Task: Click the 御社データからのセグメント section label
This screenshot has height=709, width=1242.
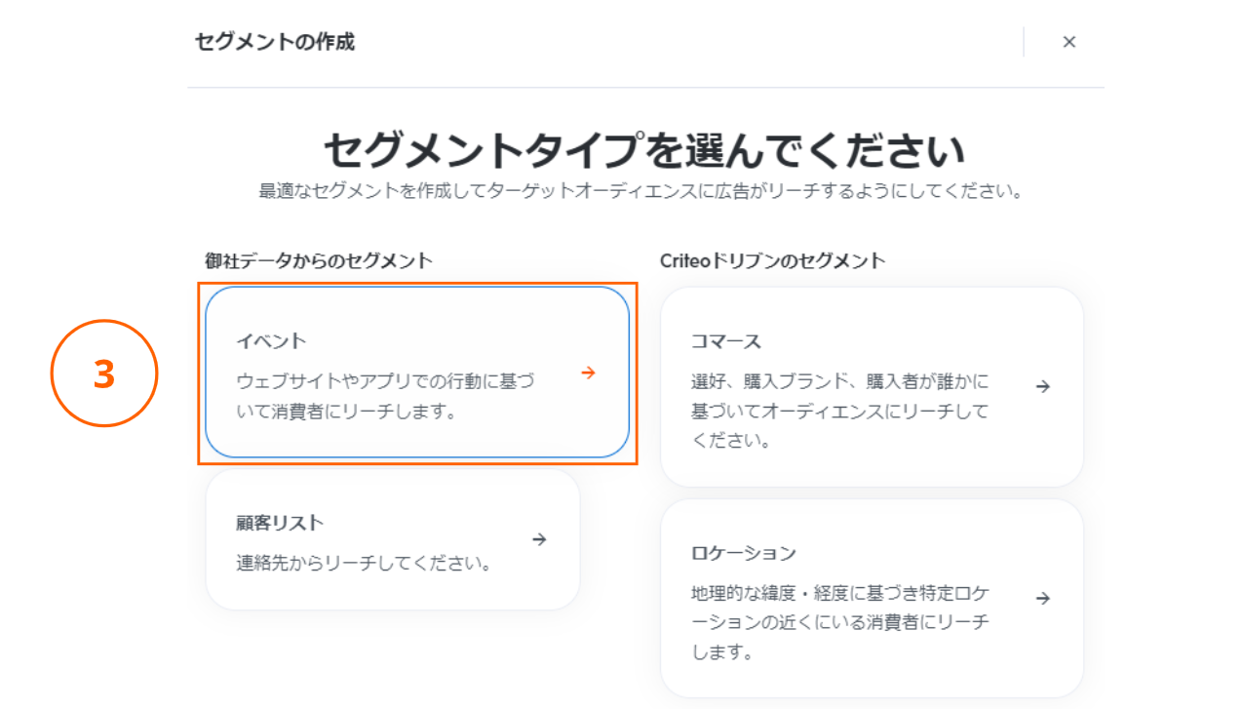Action: click(318, 260)
